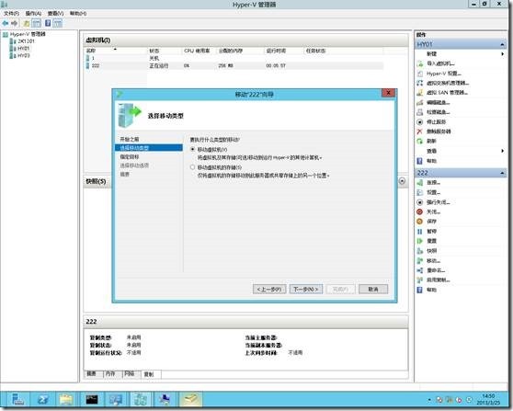Open Server Manager from the taskbar
Screen dimensions: 513x411
pyautogui.click(x=17, y=400)
